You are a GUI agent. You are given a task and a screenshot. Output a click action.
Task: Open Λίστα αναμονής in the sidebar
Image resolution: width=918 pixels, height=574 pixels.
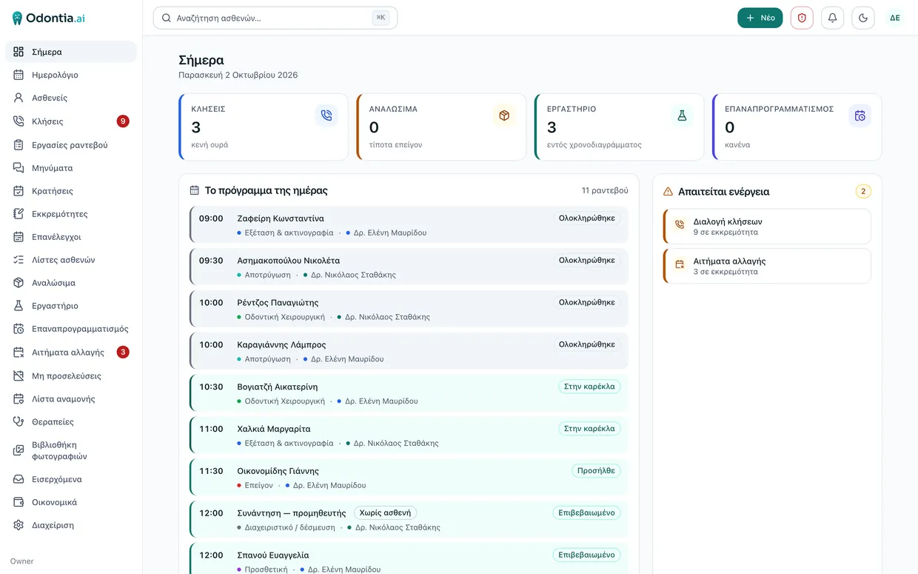coord(71,398)
